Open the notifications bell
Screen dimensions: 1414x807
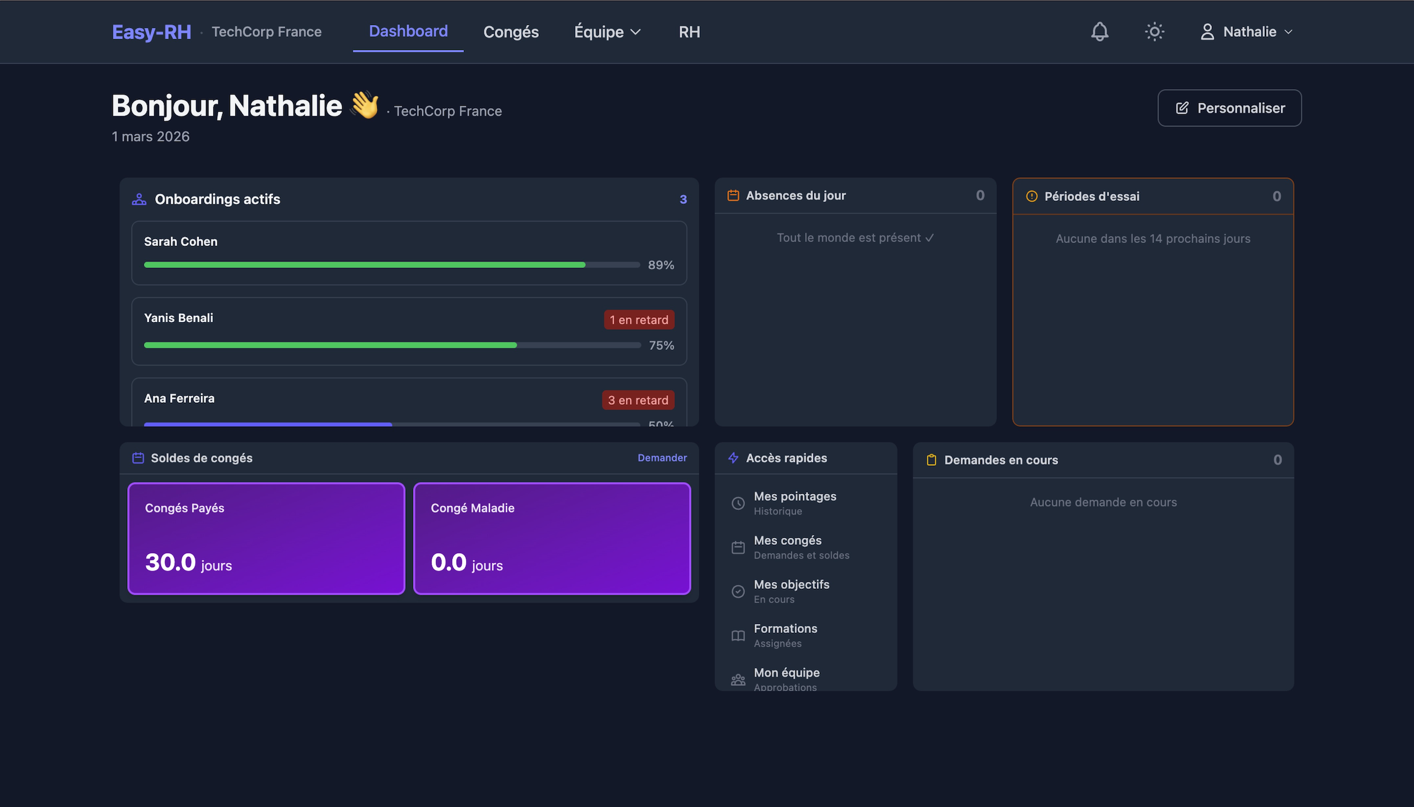point(1100,31)
